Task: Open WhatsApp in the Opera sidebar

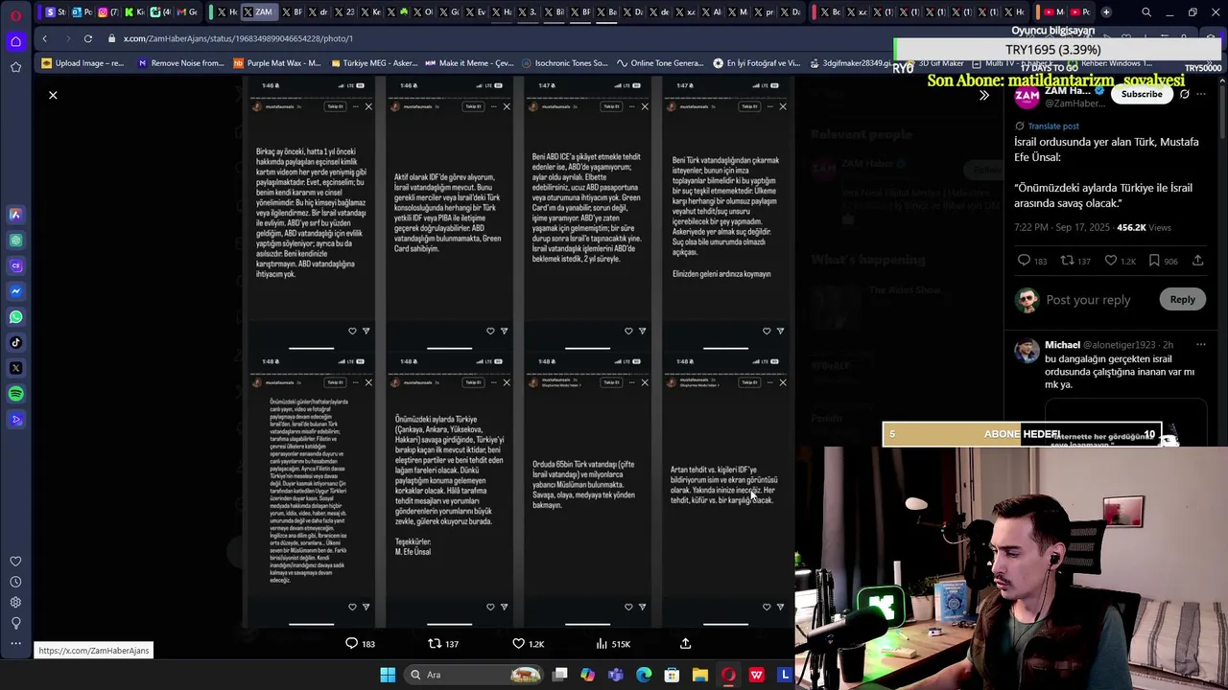Action: [15, 317]
